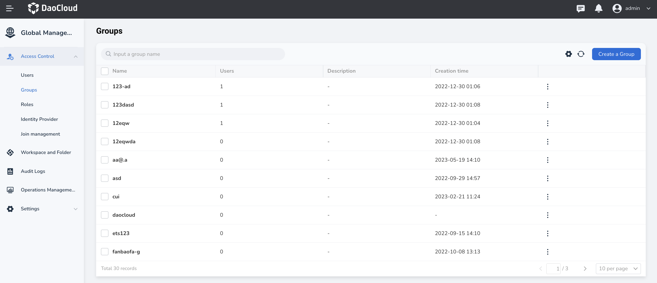The image size is (657, 283).
Task: Go to previous page arrow
Action: 540,269
